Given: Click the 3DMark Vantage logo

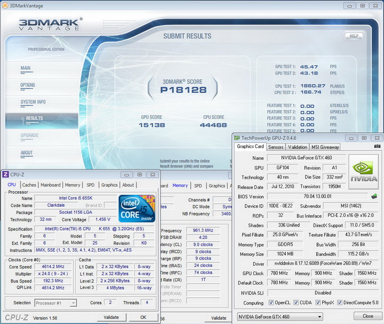Looking at the screenshot, I should pyautogui.click(x=50, y=24).
